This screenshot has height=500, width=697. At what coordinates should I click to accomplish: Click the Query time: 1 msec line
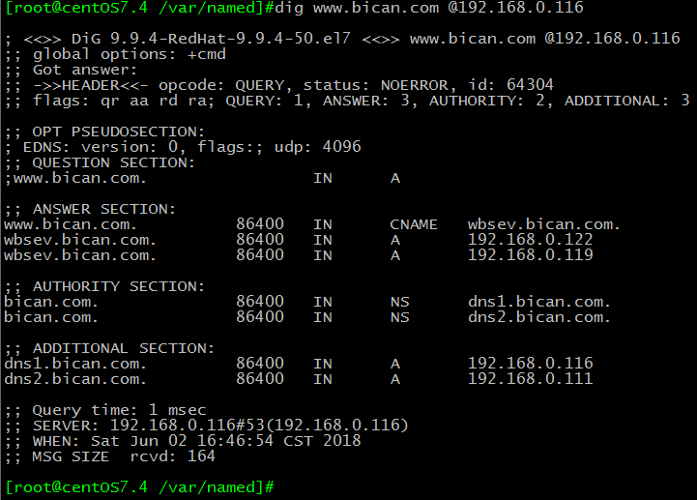[105, 410]
